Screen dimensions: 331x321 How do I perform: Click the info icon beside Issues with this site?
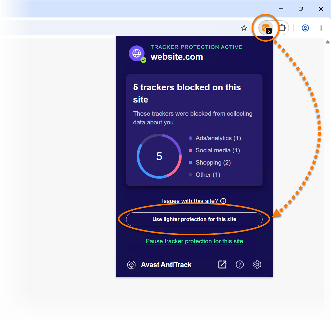tap(223, 201)
